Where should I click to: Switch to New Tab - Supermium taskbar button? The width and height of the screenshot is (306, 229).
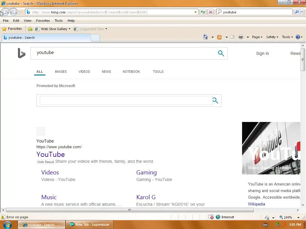[x=89, y=225]
